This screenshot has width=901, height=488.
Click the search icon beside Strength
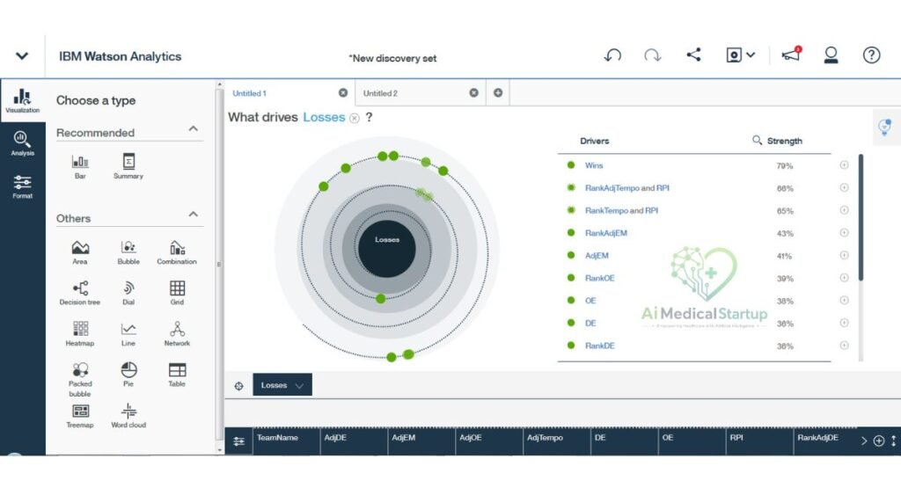(x=757, y=140)
